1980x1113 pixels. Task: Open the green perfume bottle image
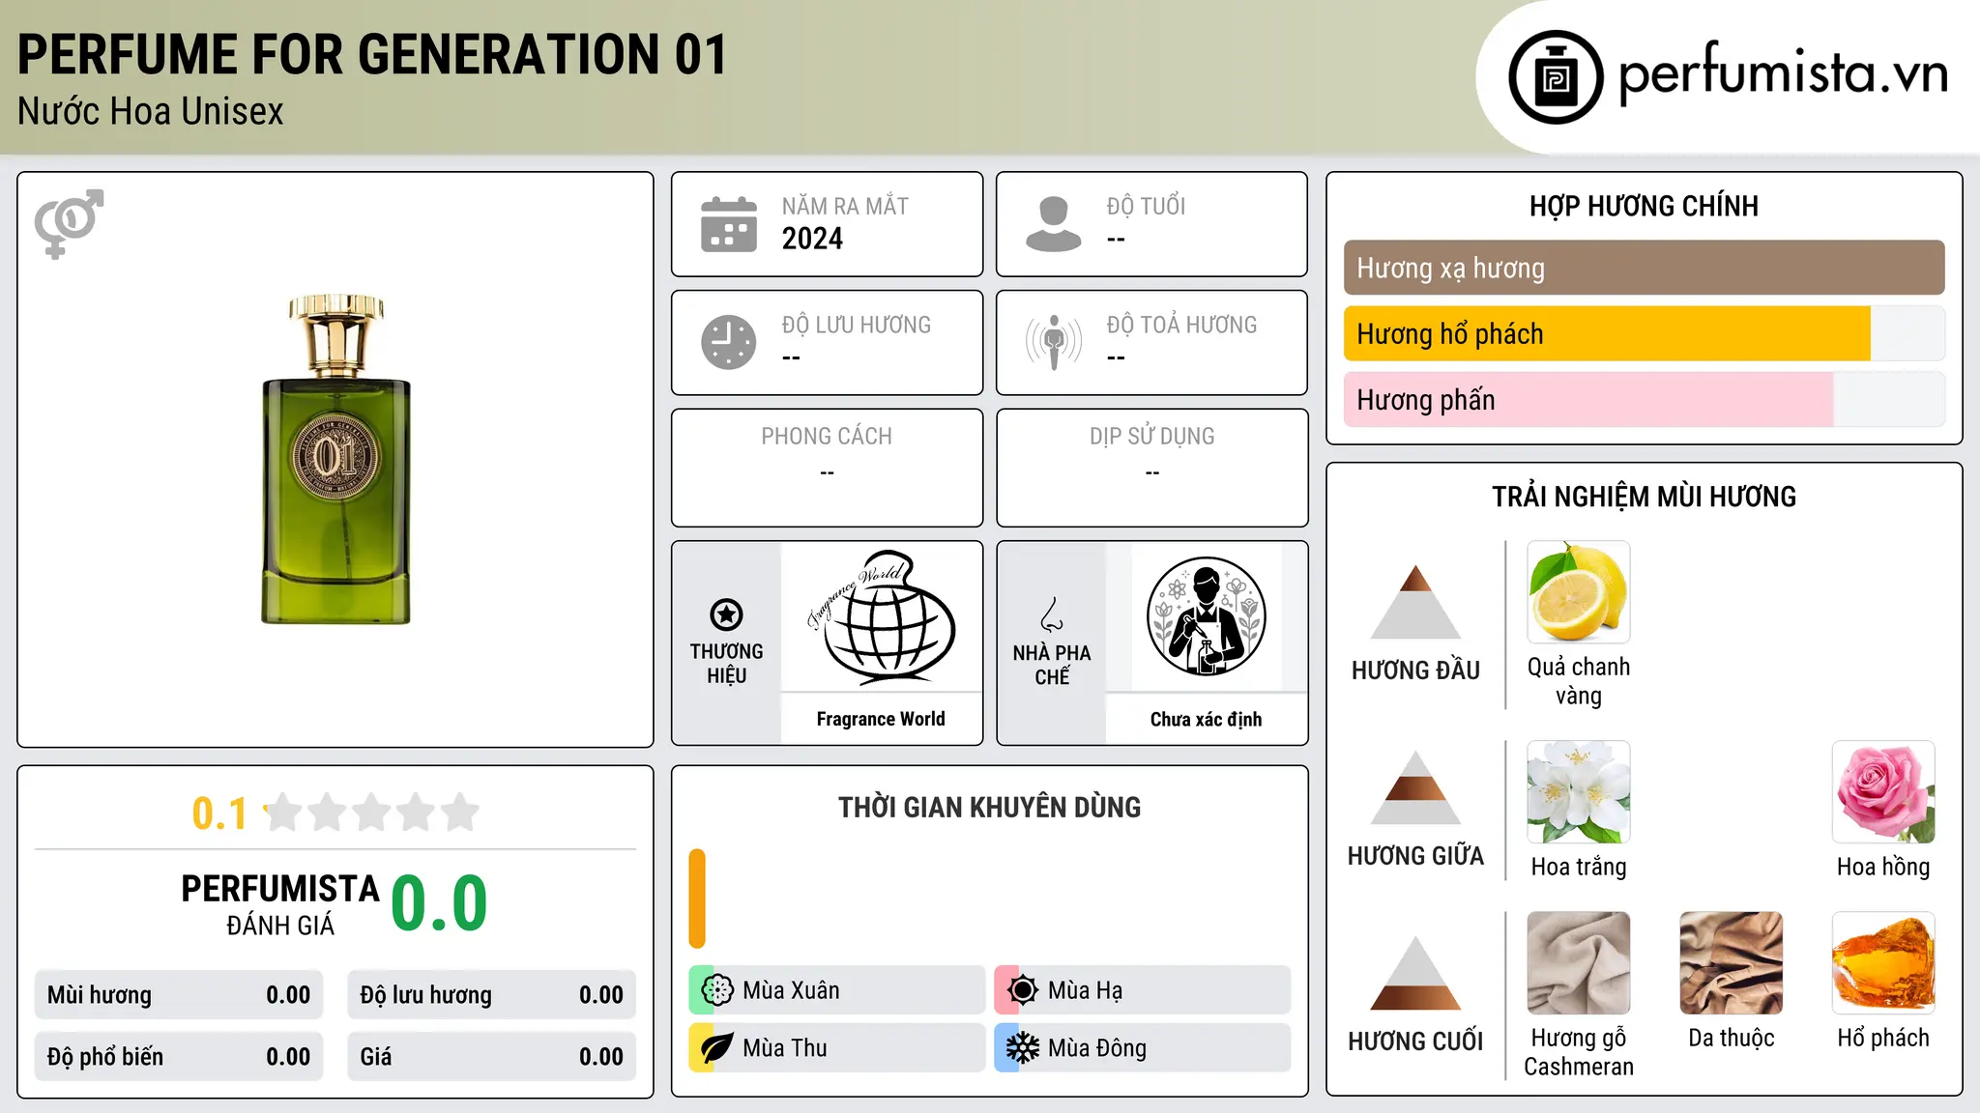point(335,459)
